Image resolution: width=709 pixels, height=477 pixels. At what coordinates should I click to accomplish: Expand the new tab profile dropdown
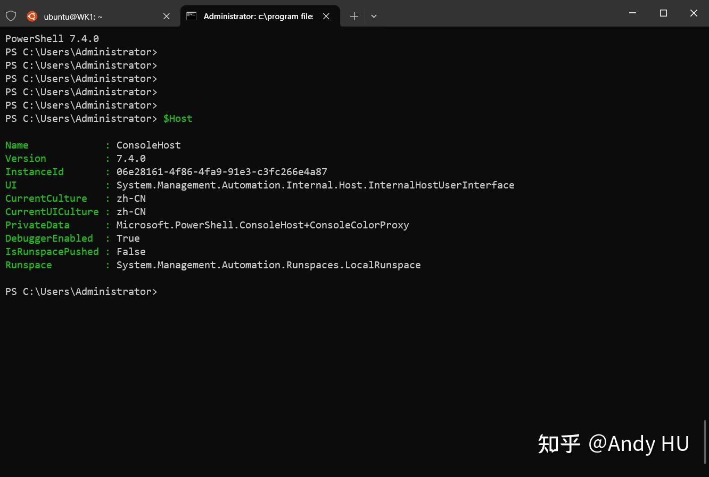coord(374,17)
